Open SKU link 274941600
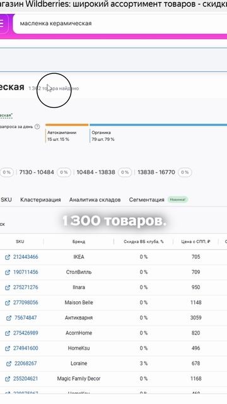 [x=25, y=348]
